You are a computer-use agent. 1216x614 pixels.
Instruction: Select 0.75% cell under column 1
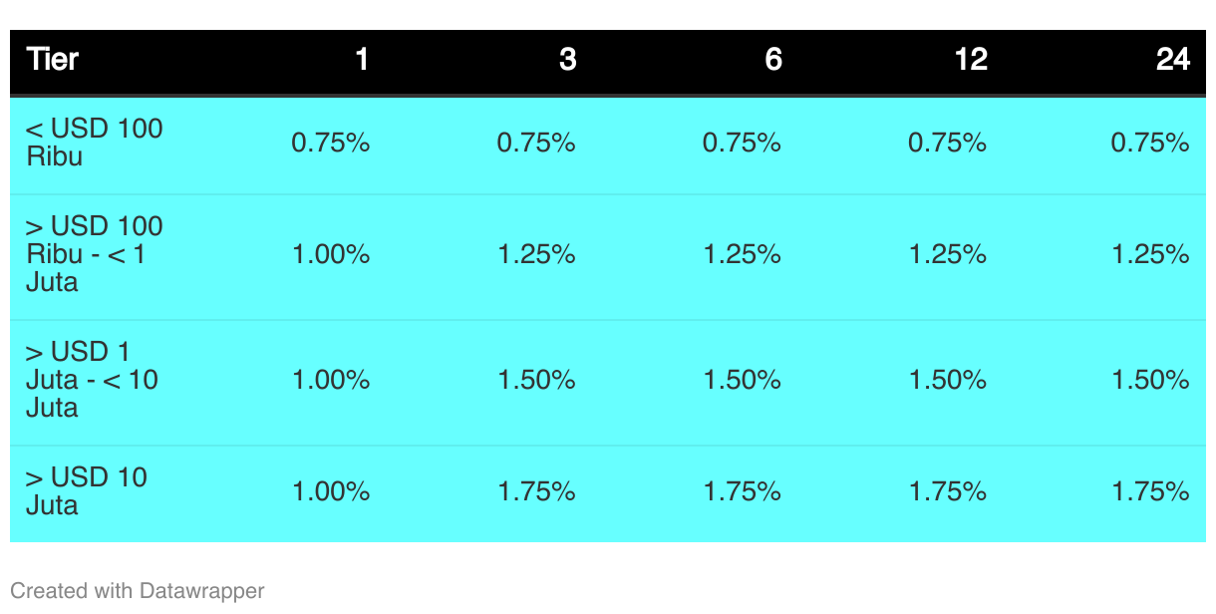pos(331,143)
